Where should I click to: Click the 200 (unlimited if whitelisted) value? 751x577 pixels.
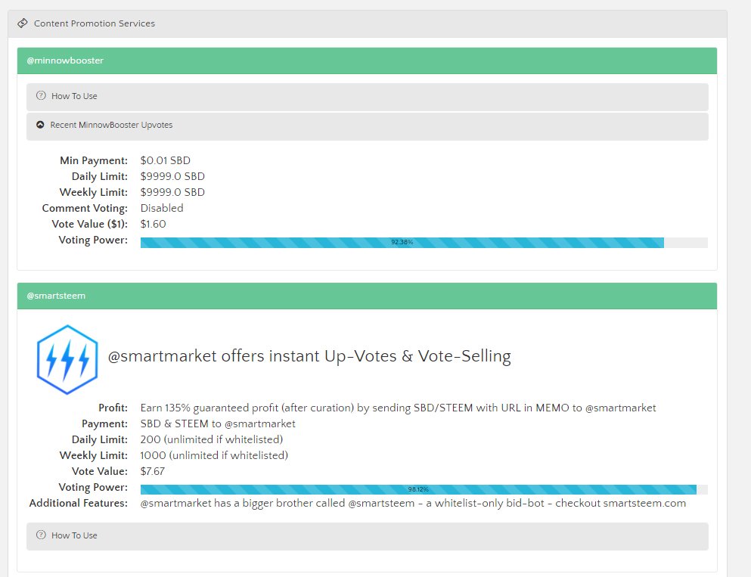[x=212, y=439]
